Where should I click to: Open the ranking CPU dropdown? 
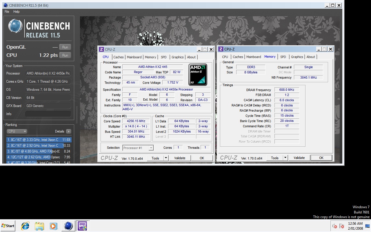click(x=17, y=131)
